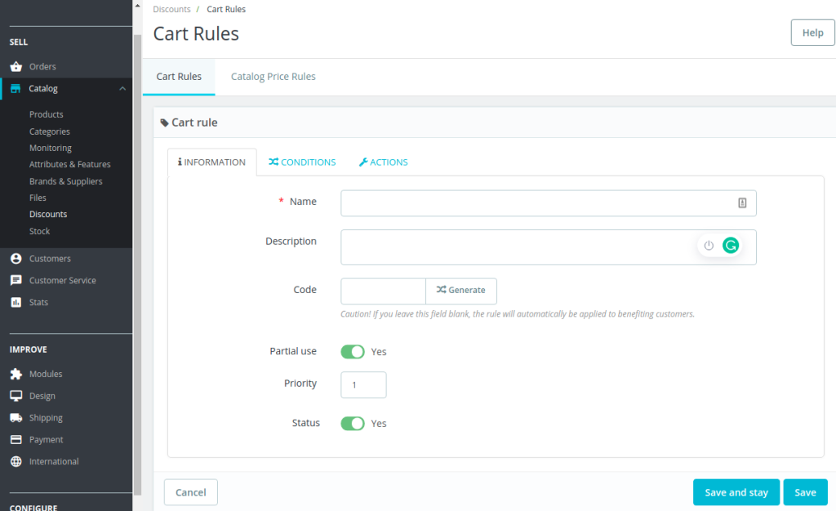Click the Save button

805,492
